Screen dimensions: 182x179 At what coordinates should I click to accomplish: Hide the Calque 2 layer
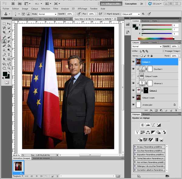(133, 90)
